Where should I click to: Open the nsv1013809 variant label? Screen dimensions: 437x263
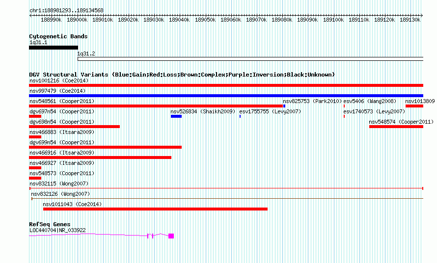click(x=420, y=101)
